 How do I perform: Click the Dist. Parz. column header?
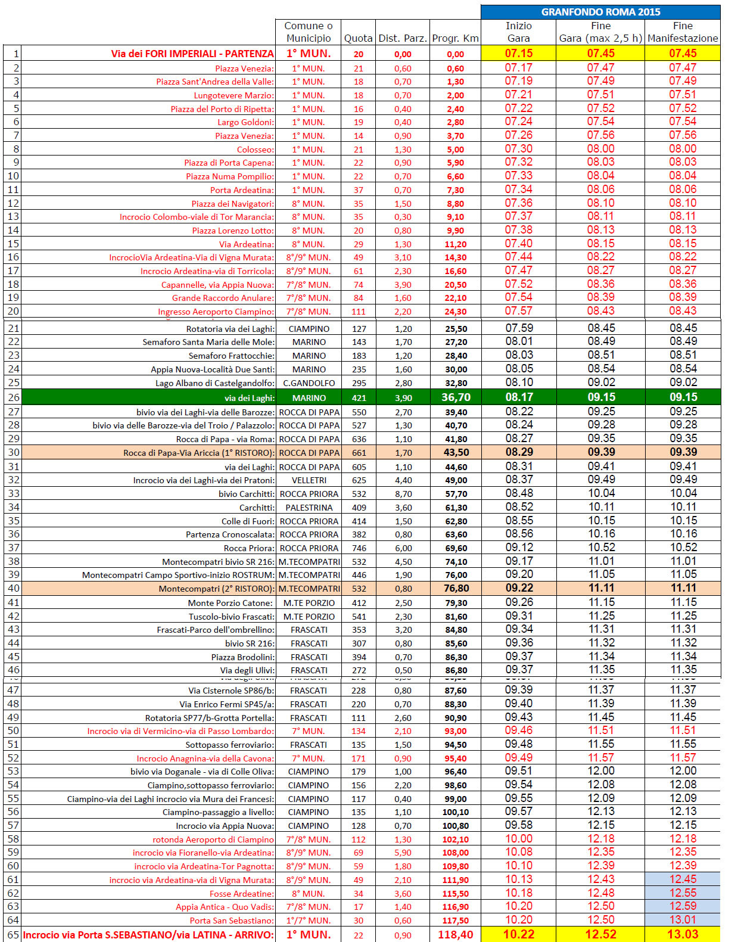[x=403, y=38]
